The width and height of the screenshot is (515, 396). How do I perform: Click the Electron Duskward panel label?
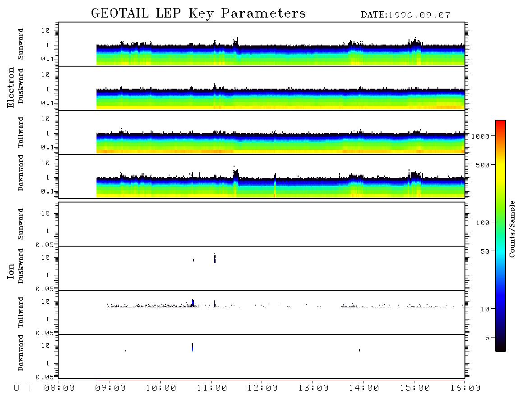tap(21, 86)
